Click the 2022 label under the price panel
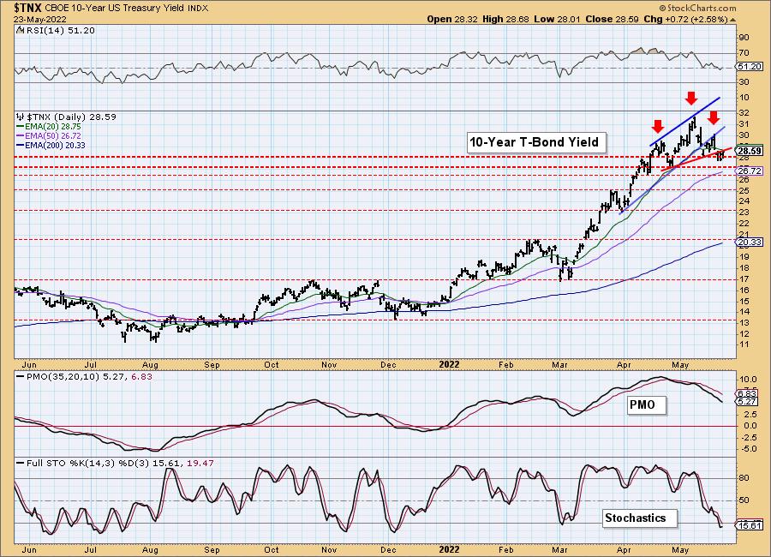 click(x=449, y=364)
